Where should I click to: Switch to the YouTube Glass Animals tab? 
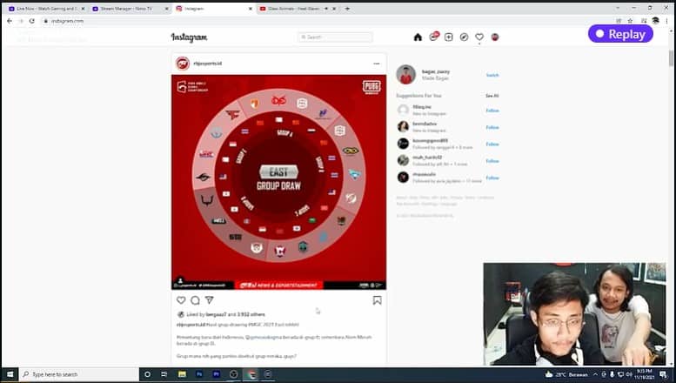tap(298, 9)
